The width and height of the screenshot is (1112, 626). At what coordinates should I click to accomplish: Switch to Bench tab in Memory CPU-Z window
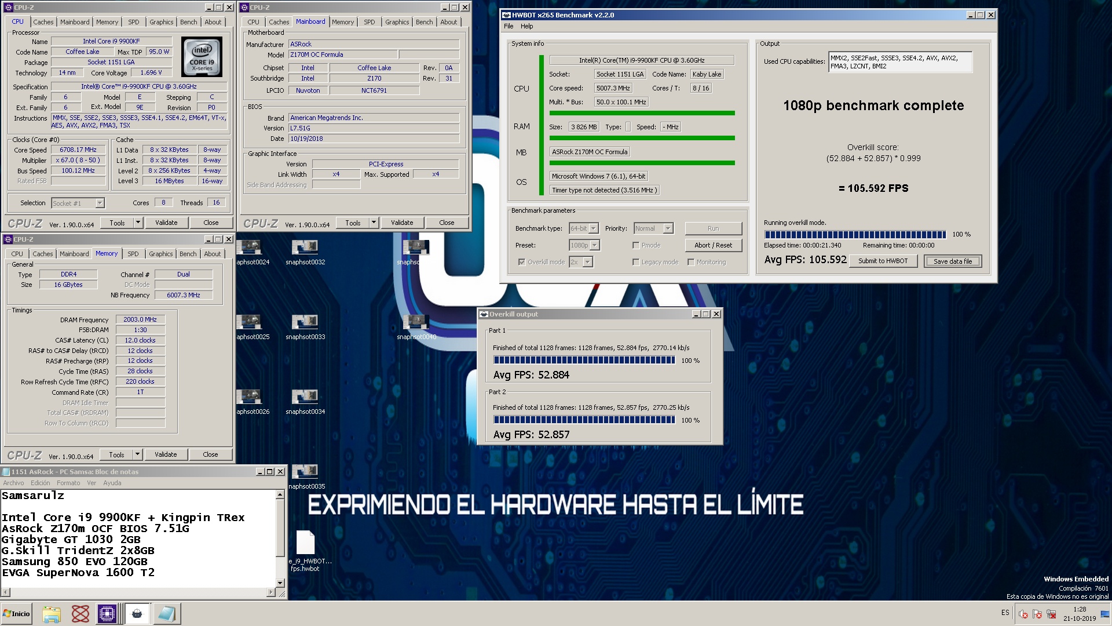[x=188, y=254]
